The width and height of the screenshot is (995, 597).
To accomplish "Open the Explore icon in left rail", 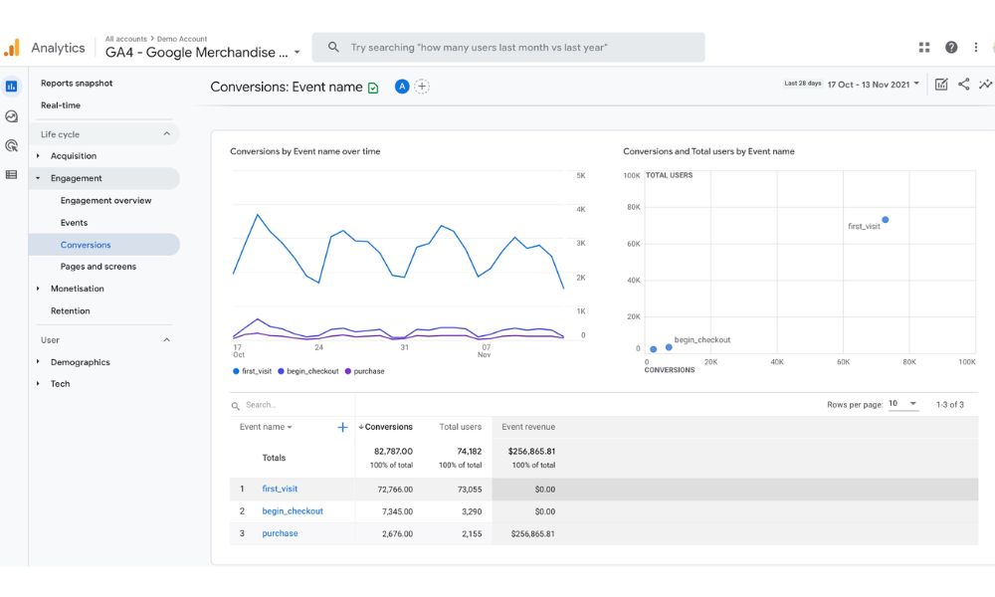I will point(11,116).
